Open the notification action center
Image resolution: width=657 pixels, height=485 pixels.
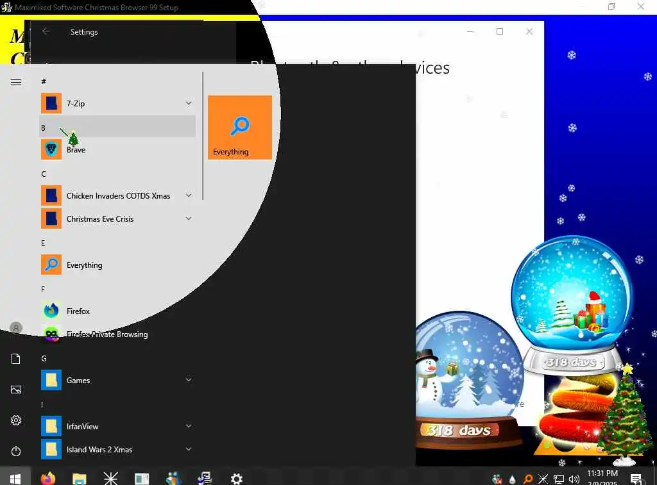pos(636,479)
